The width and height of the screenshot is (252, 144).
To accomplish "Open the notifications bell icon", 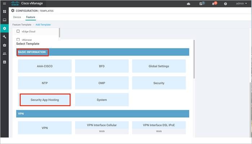I will (213, 4).
